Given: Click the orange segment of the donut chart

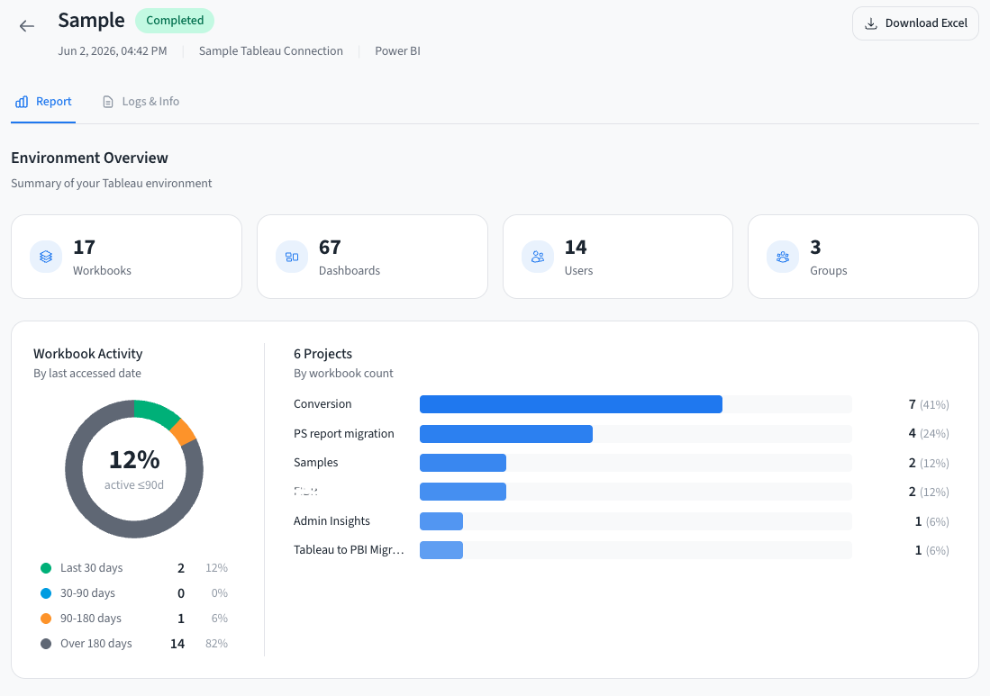Looking at the screenshot, I should coord(184,433).
